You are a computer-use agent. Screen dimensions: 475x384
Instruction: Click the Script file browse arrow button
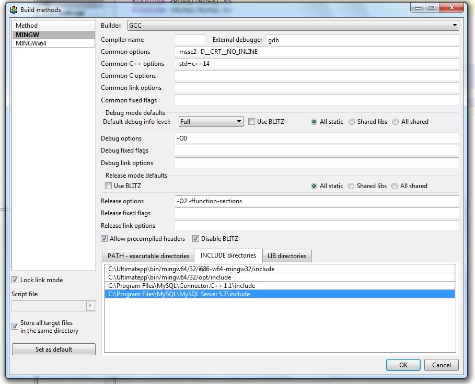coord(91,306)
